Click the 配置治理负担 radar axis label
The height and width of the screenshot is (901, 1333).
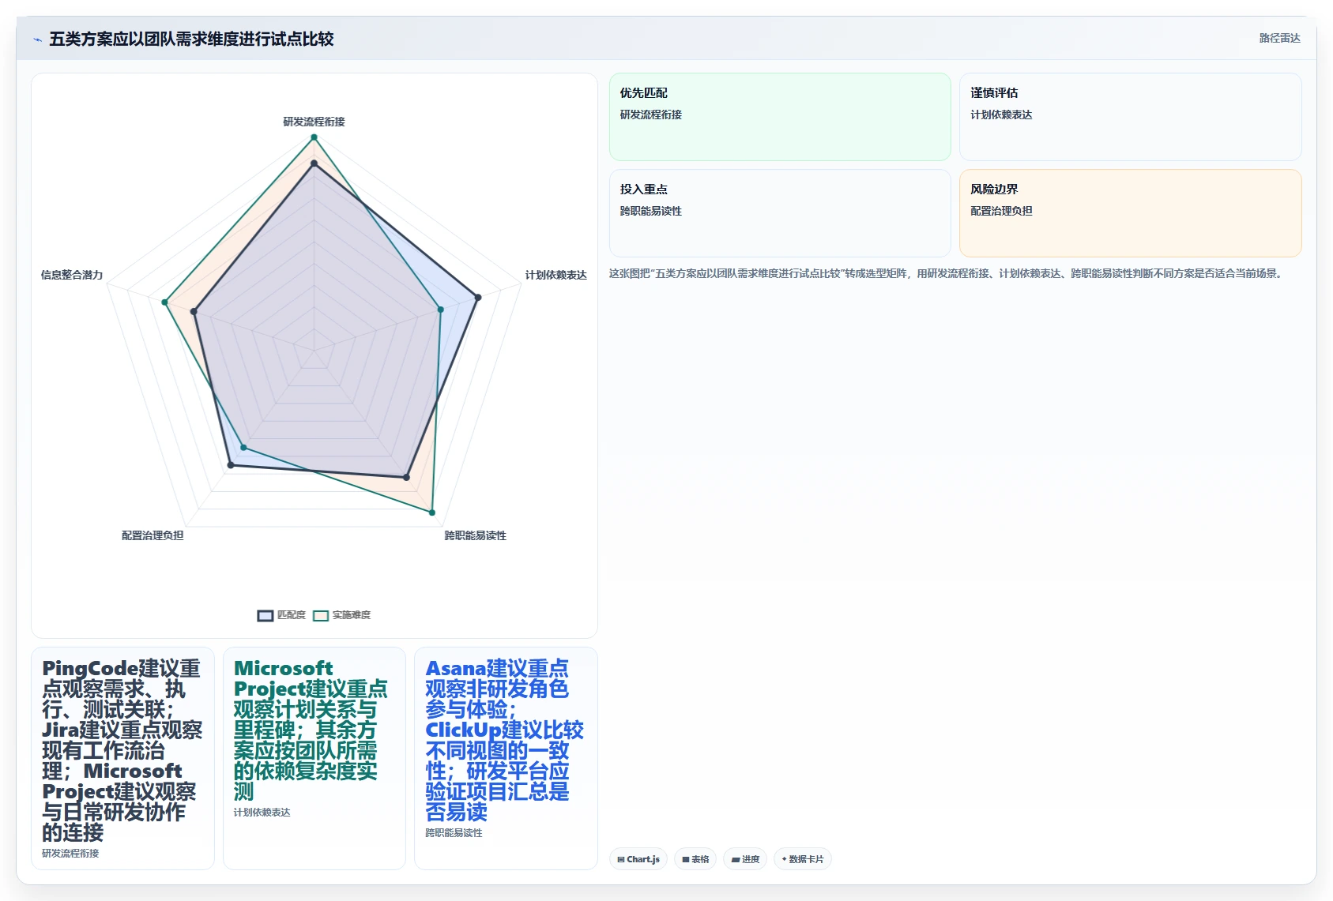153,535
